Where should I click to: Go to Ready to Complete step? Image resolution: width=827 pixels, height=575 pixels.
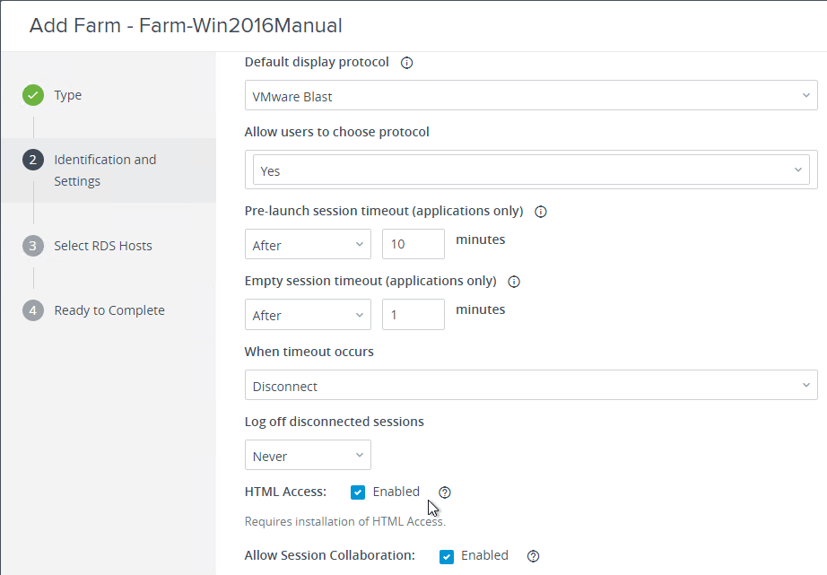point(109,310)
